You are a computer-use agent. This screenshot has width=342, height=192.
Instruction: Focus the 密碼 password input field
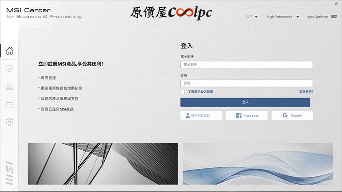coord(247,83)
